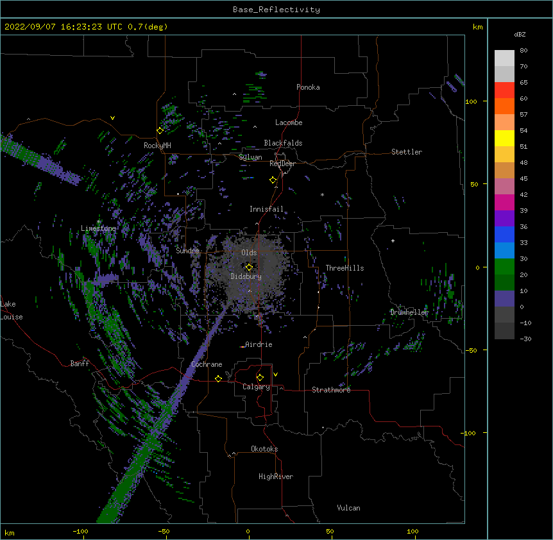Pick the green 20-30 dBZ legend swatch
The height and width of the screenshot is (540, 553).
coord(504,267)
